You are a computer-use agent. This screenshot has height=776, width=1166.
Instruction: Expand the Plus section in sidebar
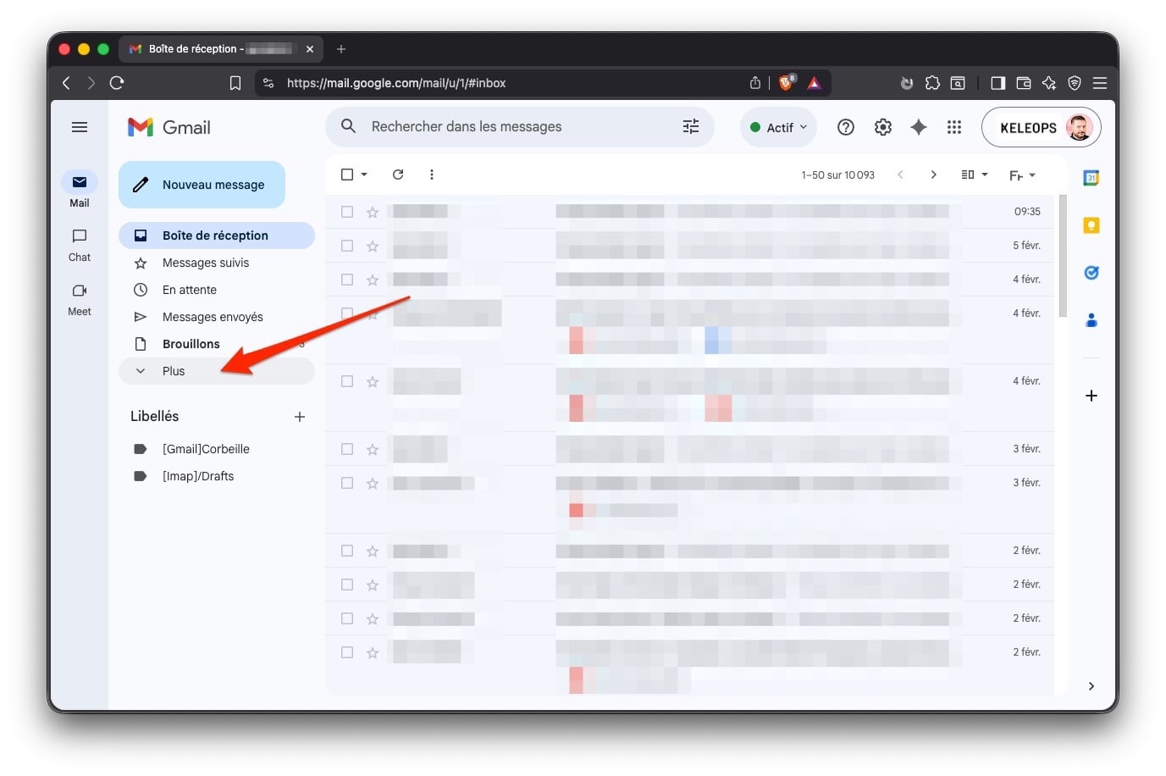click(174, 371)
